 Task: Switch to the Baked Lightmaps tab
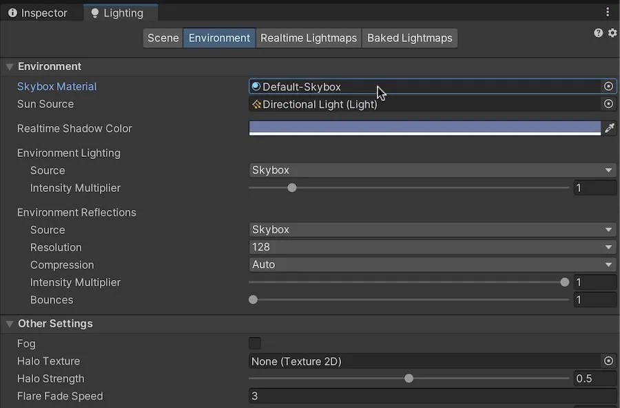click(x=409, y=38)
